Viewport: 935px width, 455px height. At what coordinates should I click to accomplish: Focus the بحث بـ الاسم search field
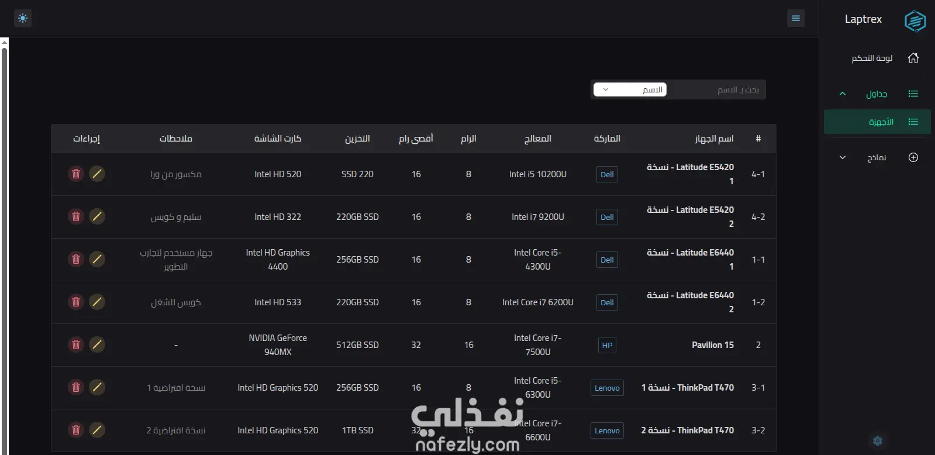tap(716, 89)
